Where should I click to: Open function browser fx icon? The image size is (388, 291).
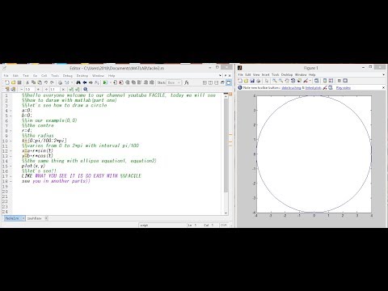point(186,82)
